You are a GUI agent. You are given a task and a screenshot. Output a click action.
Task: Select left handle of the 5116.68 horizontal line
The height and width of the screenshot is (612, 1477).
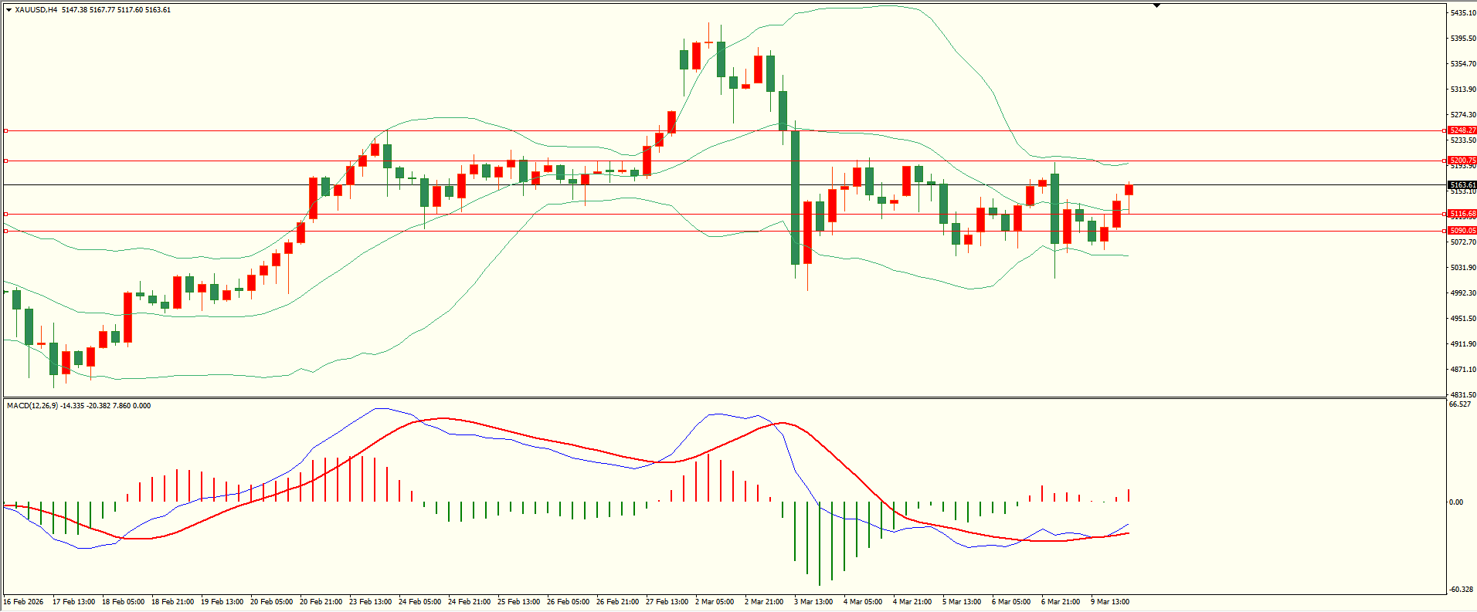pyautogui.click(x=6, y=214)
